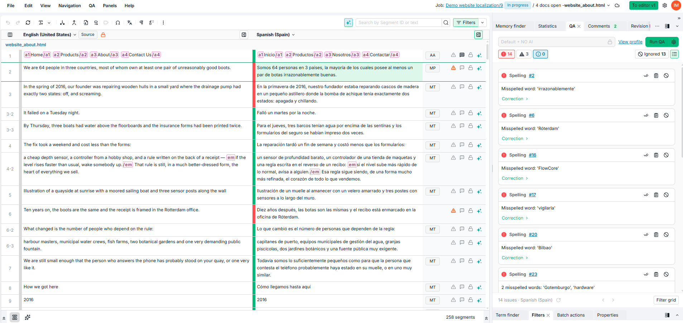Open the Panels menu
This screenshot has width=683, height=323.
(110, 6)
